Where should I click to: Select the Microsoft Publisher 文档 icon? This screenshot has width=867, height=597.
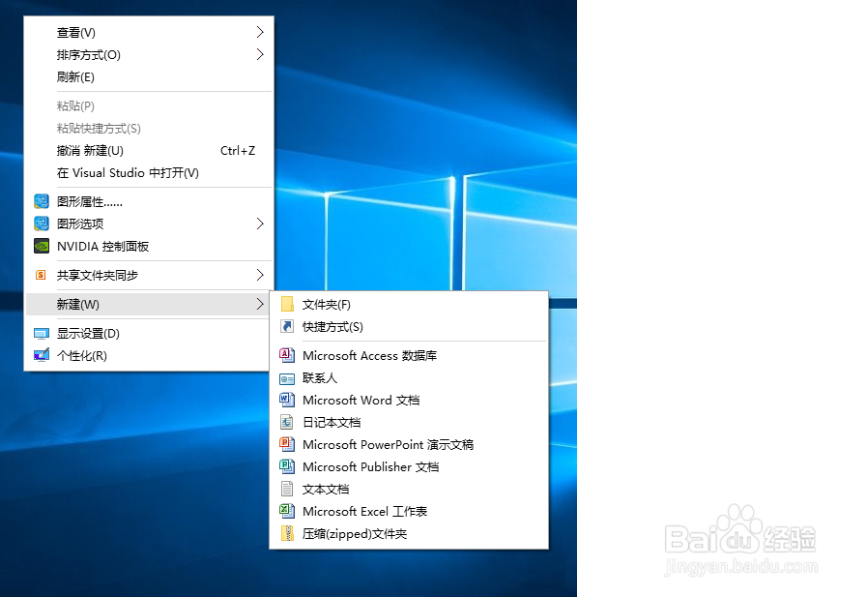pyautogui.click(x=287, y=466)
